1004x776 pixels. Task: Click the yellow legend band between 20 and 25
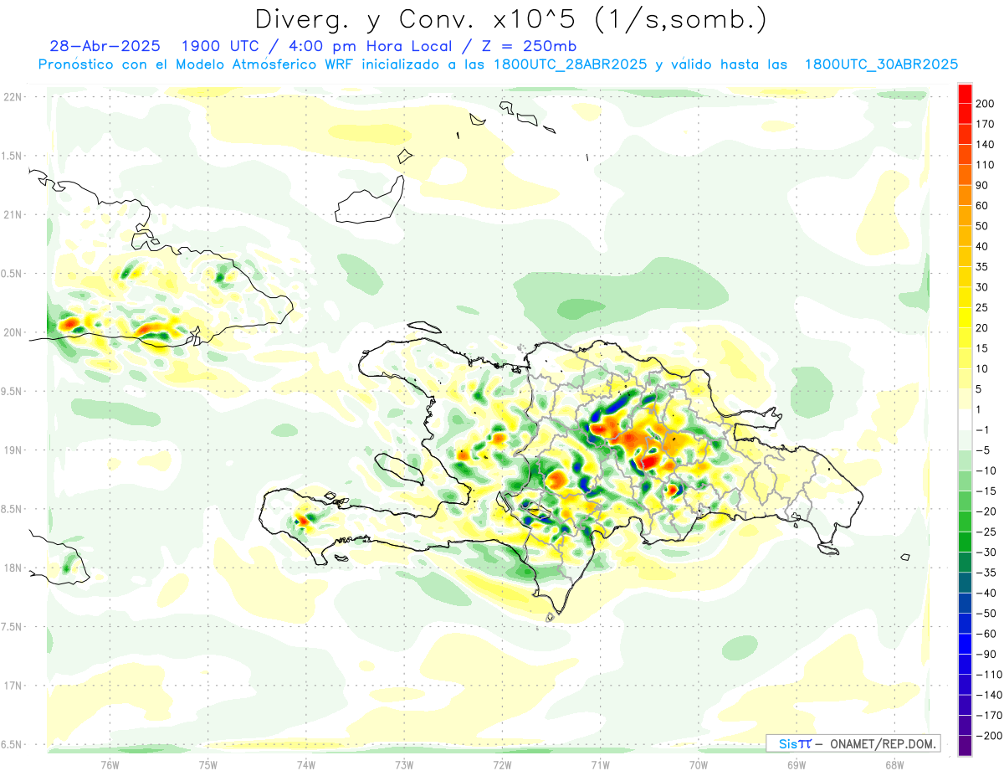(965, 318)
